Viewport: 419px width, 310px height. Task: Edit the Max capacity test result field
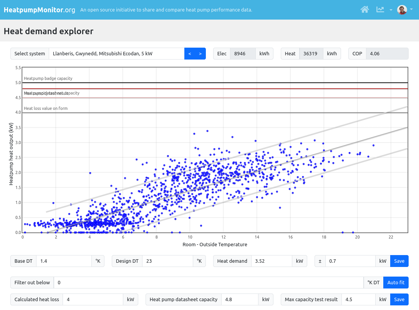(x=358, y=300)
